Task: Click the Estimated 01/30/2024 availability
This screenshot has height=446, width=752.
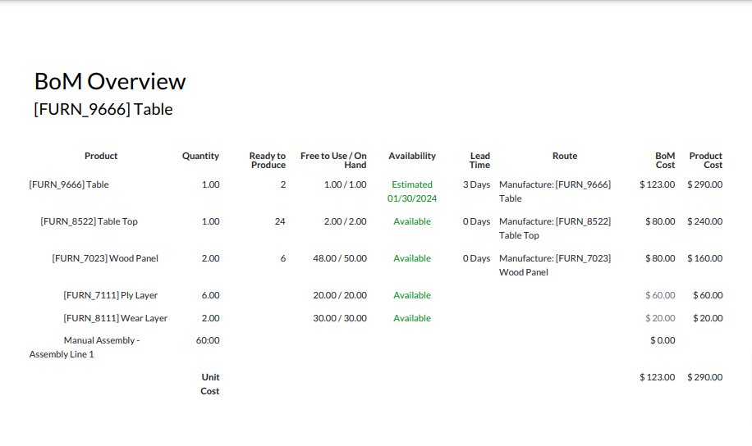Action: click(412, 191)
